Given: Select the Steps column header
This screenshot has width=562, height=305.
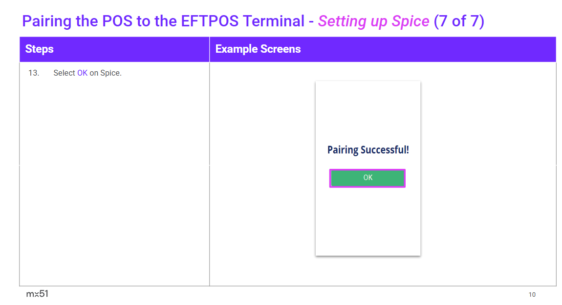Looking at the screenshot, I should click(39, 49).
